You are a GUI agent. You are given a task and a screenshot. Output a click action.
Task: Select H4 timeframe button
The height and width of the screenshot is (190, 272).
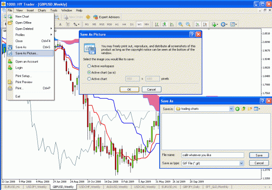coord(124,24)
